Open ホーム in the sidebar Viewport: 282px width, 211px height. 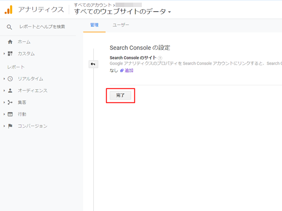point(24,42)
